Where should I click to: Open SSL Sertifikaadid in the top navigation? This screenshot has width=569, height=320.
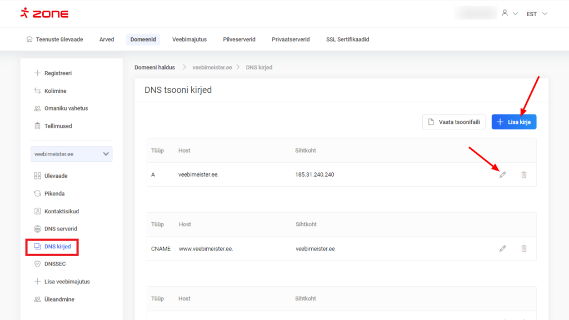coord(348,39)
